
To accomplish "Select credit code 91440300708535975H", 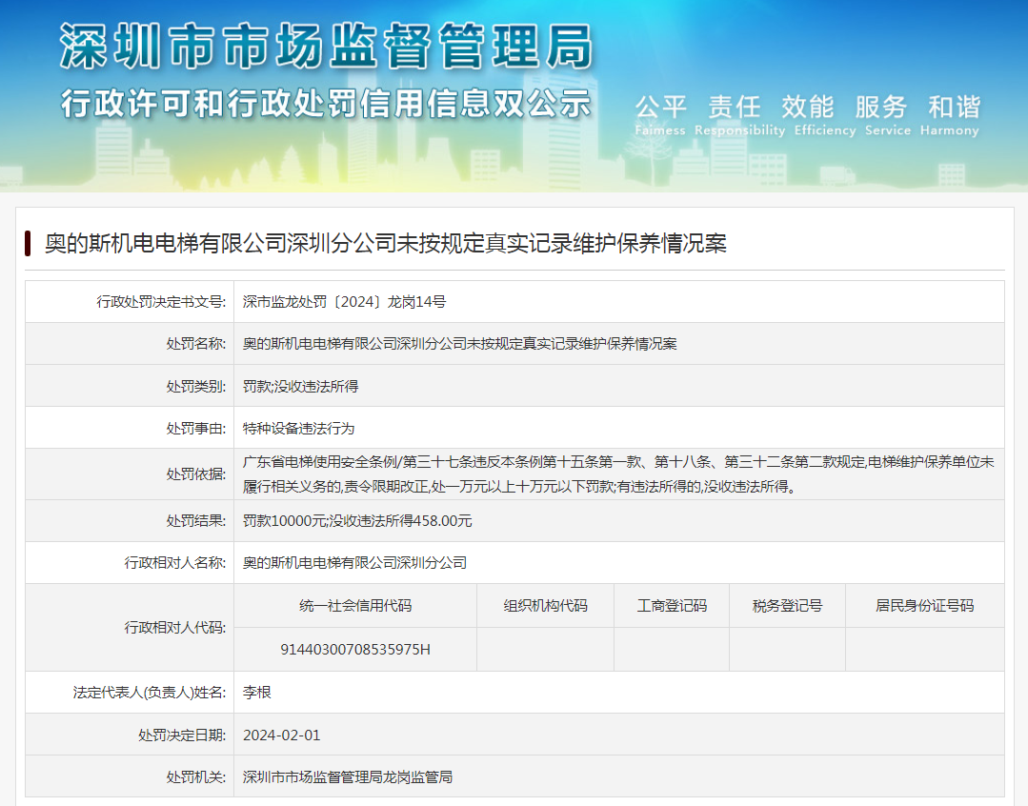I will [355, 649].
